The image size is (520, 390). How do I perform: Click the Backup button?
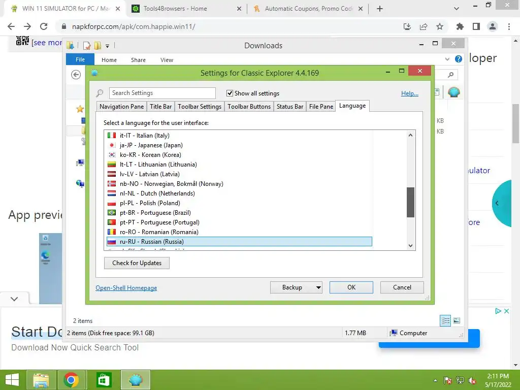coord(292,287)
